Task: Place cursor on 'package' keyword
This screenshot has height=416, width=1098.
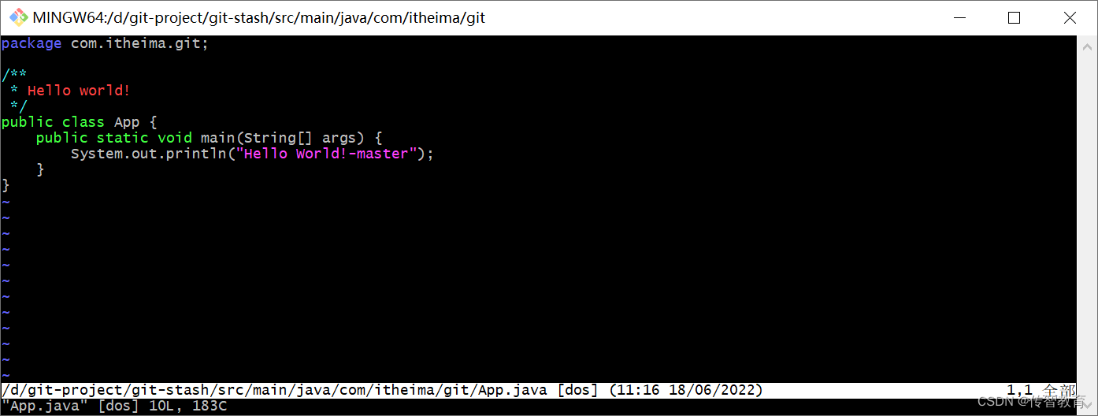Action: tap(32, 43)
